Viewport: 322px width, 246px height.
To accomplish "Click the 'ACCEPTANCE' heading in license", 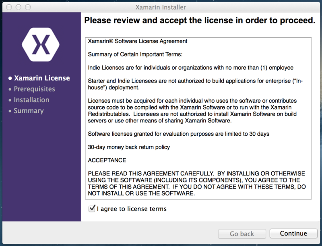I will (107, 160).
